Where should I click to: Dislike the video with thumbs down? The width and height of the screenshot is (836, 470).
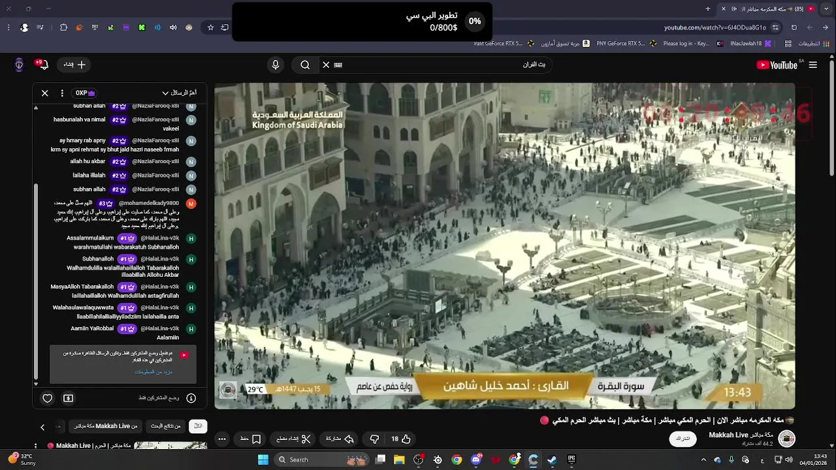375,439
